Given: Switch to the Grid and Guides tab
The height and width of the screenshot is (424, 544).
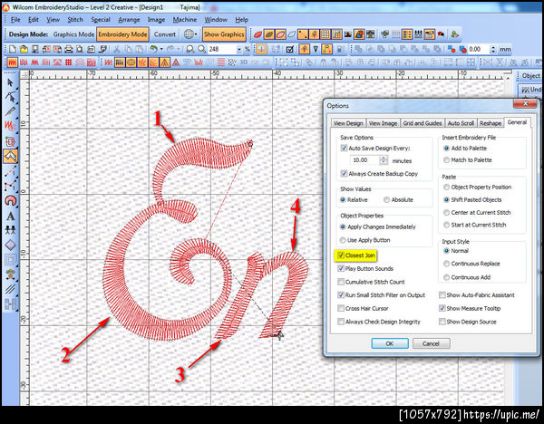Looking at the screenshot, I should 423,123.
